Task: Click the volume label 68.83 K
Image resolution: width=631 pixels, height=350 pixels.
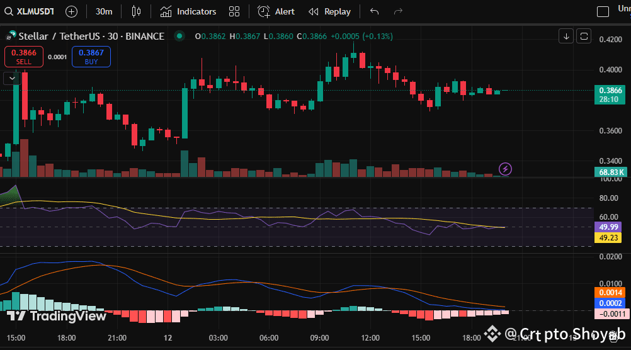Action: point(611,172)
